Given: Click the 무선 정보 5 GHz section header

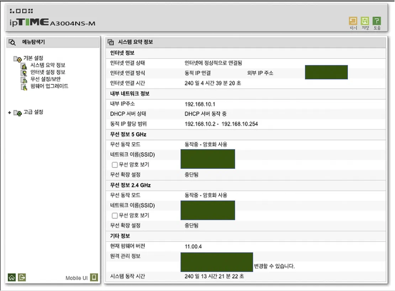Looking at the screenshot, I should point(128,134).
